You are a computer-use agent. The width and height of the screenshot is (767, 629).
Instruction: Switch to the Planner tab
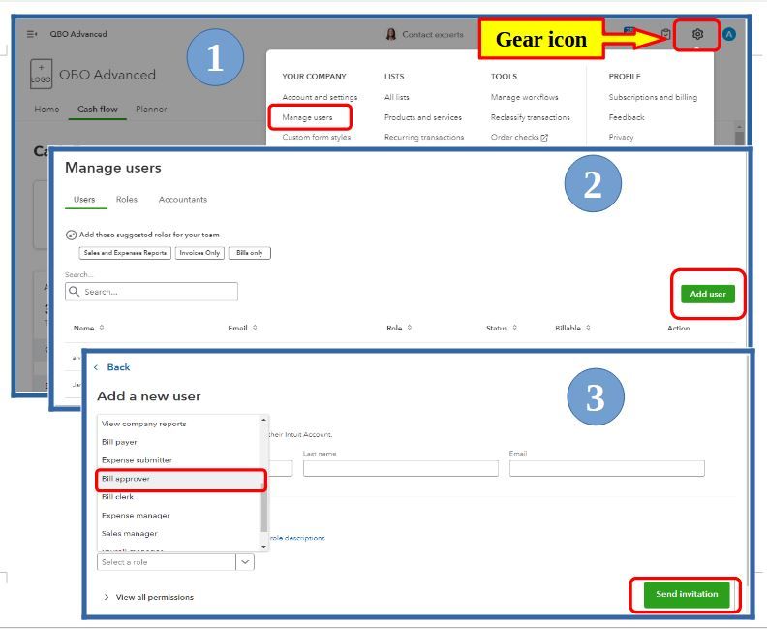pos(151,110)
